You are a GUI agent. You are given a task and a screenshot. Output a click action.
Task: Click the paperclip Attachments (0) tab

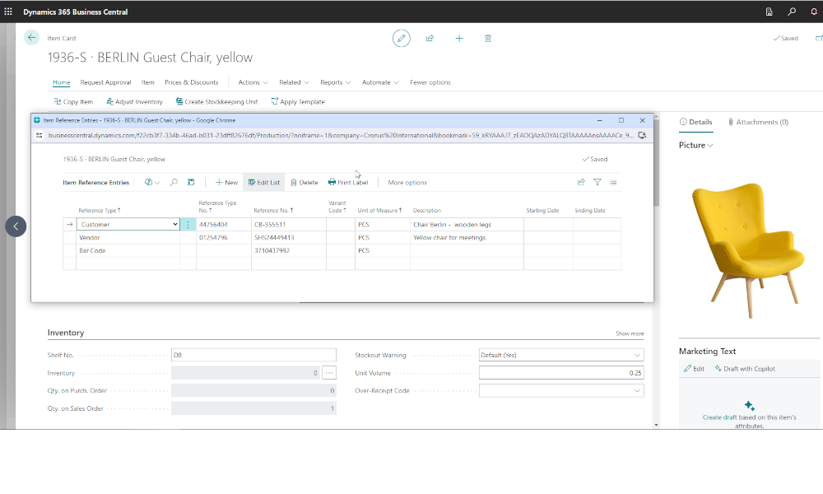coord(759,122)
